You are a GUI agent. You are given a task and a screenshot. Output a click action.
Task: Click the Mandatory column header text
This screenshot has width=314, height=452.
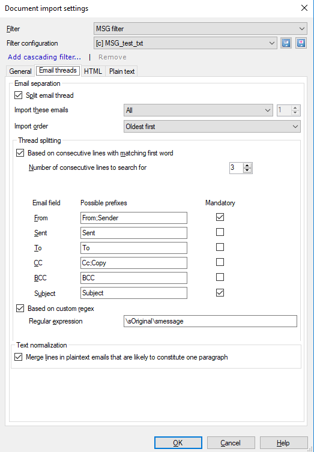pyautogui.click(x=220, y=203)
